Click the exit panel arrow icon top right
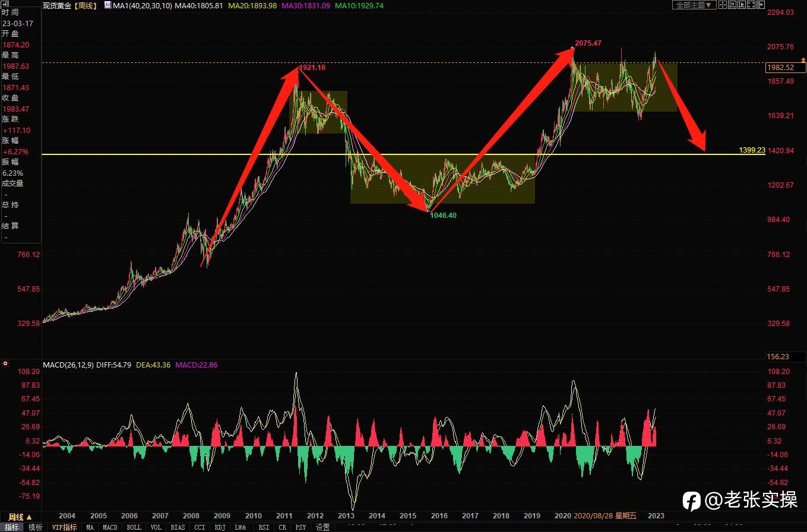The height and width of the screenshot is (532, 807). [x=761, y=5]
